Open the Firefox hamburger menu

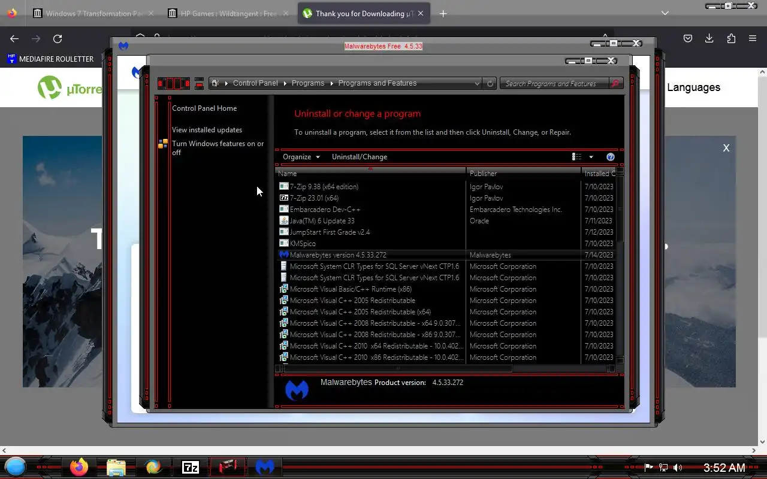pos(753,38)
